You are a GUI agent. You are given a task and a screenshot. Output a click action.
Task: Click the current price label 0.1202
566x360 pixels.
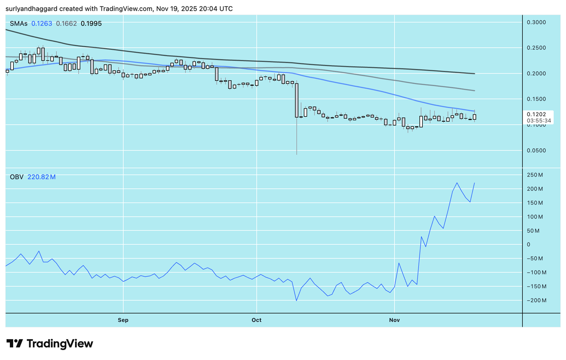tap(536, 114)
